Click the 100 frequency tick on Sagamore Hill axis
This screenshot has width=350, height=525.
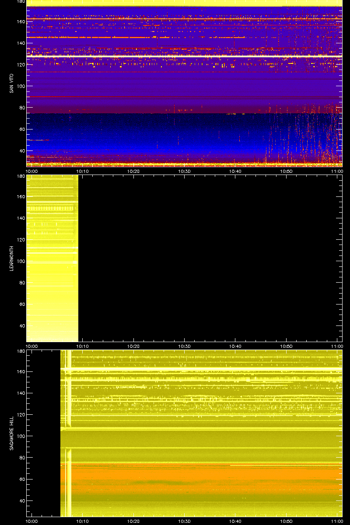coord(20,436)
